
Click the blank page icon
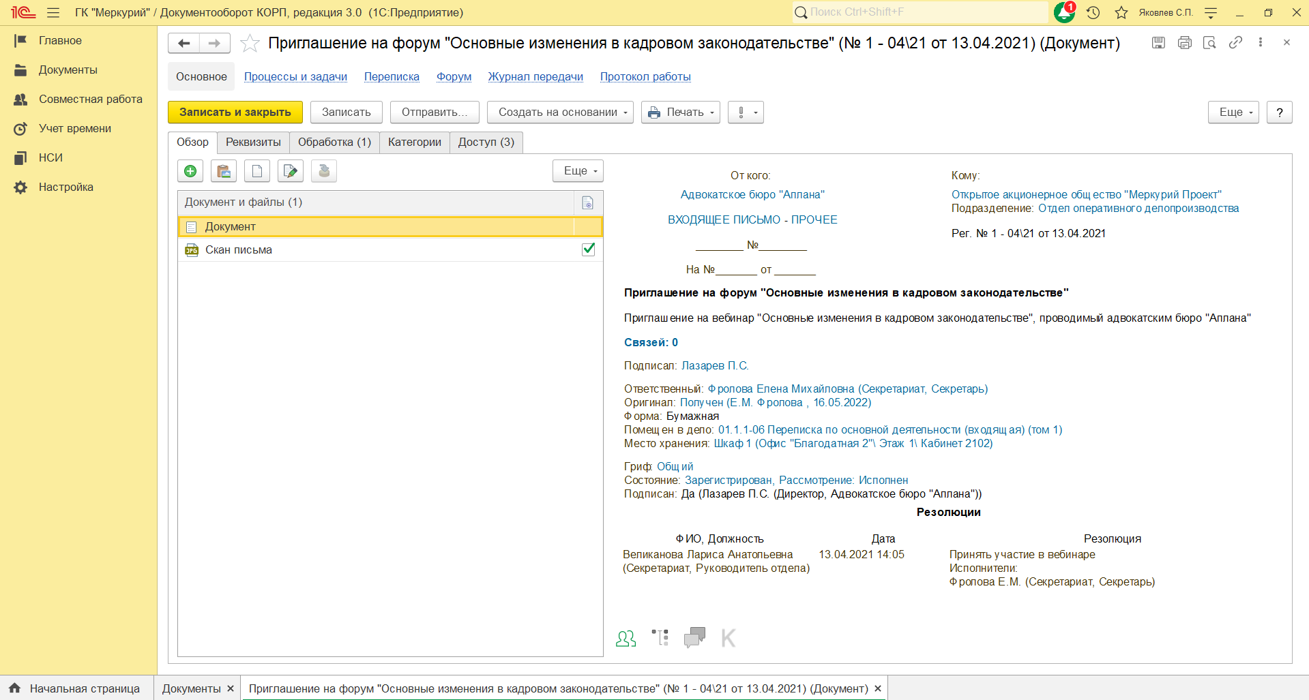tap(257, 171)
